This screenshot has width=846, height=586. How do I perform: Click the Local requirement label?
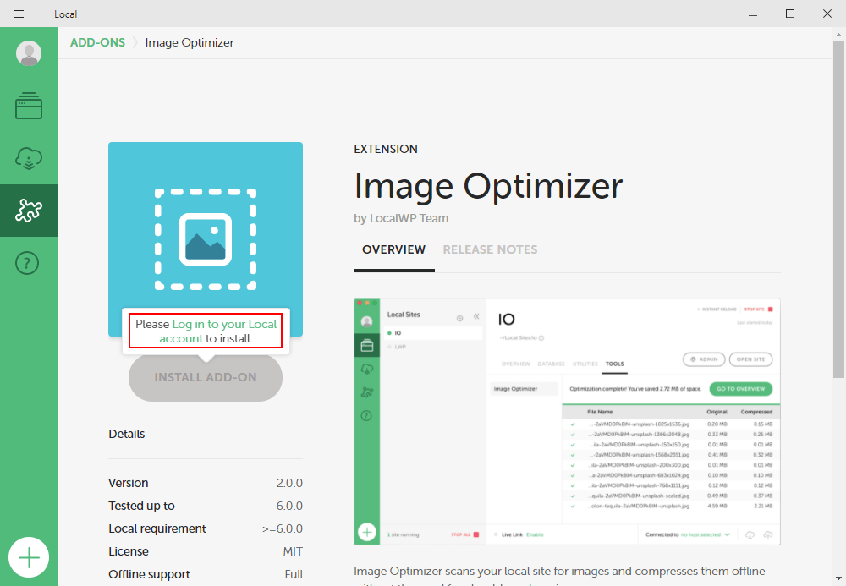click(157, 528)
